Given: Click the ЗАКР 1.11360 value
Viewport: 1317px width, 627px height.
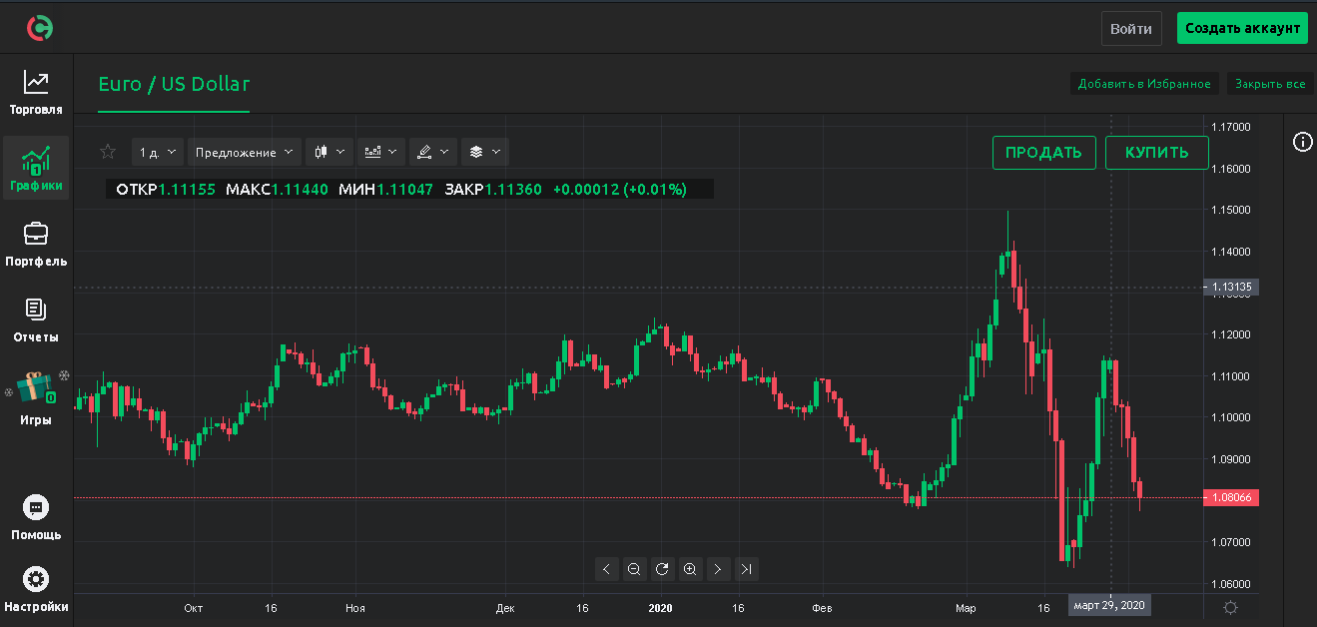Looking at the screenshot, I should pos(493,189).
